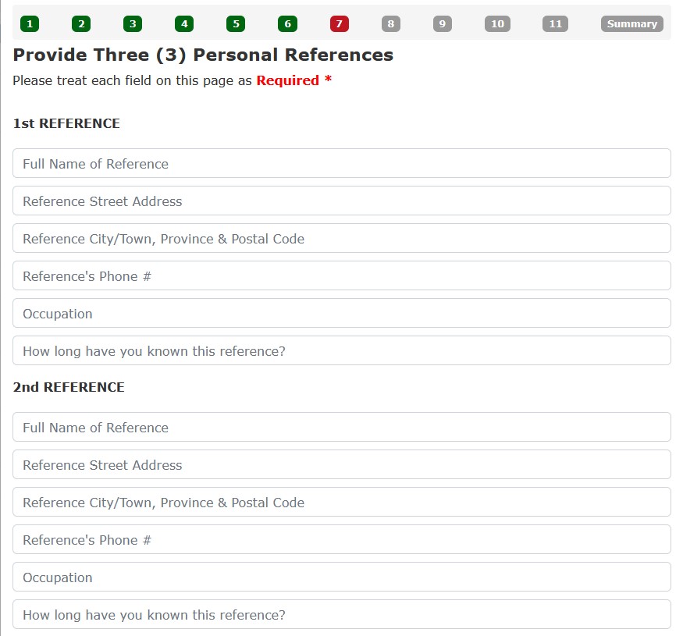The height and width of the screenshot is (636, 683).
Task: Jump to step 3 of the form
Action: [133, 24]
